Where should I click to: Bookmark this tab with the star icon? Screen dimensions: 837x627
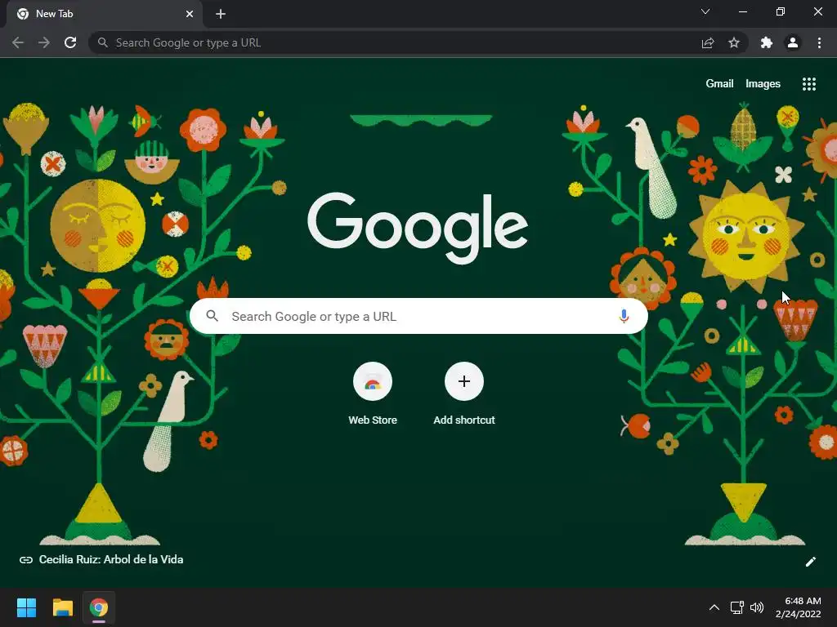click(x=734, y=42)
